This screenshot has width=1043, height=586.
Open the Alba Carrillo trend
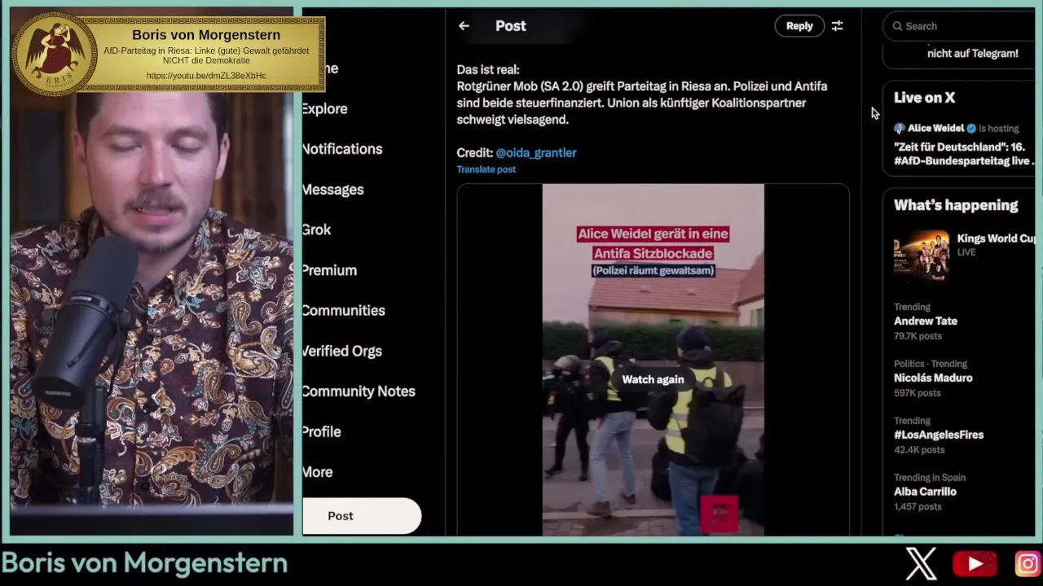click(925, 492)
